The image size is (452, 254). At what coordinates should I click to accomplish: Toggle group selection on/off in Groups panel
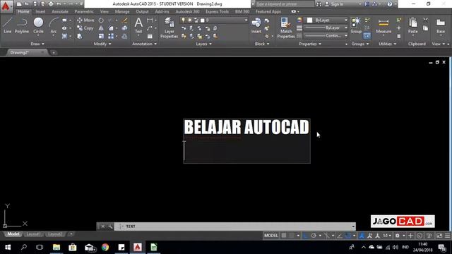(x=367, y=36)
